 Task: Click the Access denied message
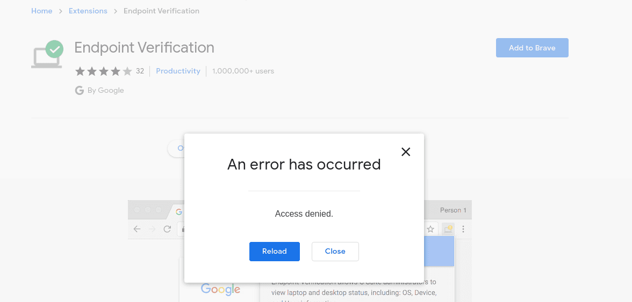[x=304, y=213]
